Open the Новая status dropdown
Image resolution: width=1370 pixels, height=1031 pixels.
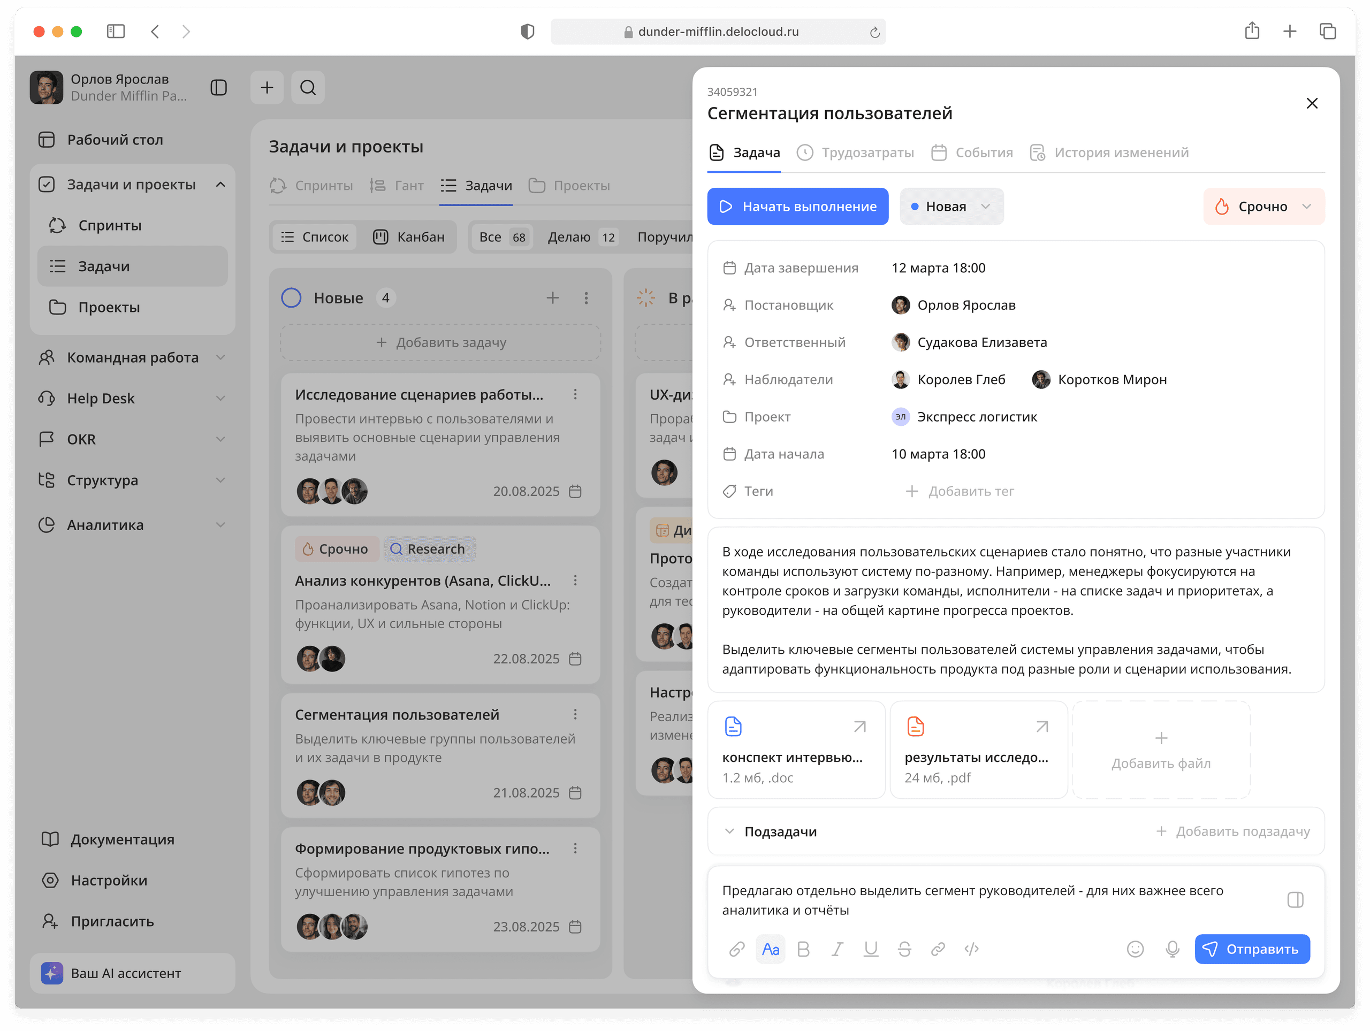952,206
